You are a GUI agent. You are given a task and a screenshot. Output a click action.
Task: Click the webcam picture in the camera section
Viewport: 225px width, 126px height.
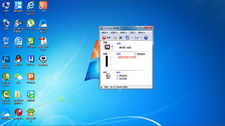tap(108, 76)
